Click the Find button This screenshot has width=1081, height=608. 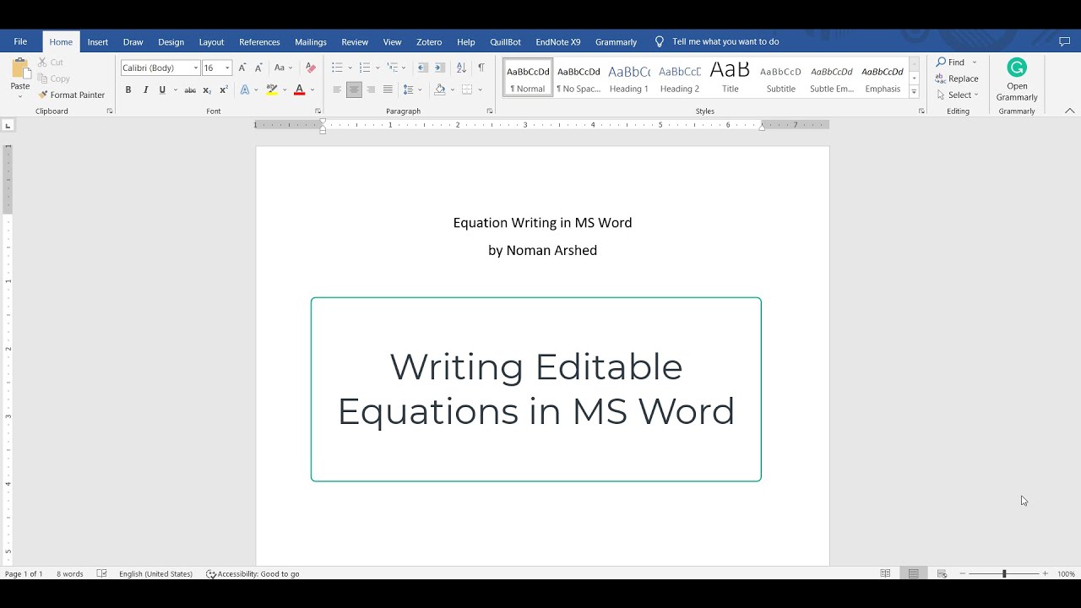click(951, 62)
